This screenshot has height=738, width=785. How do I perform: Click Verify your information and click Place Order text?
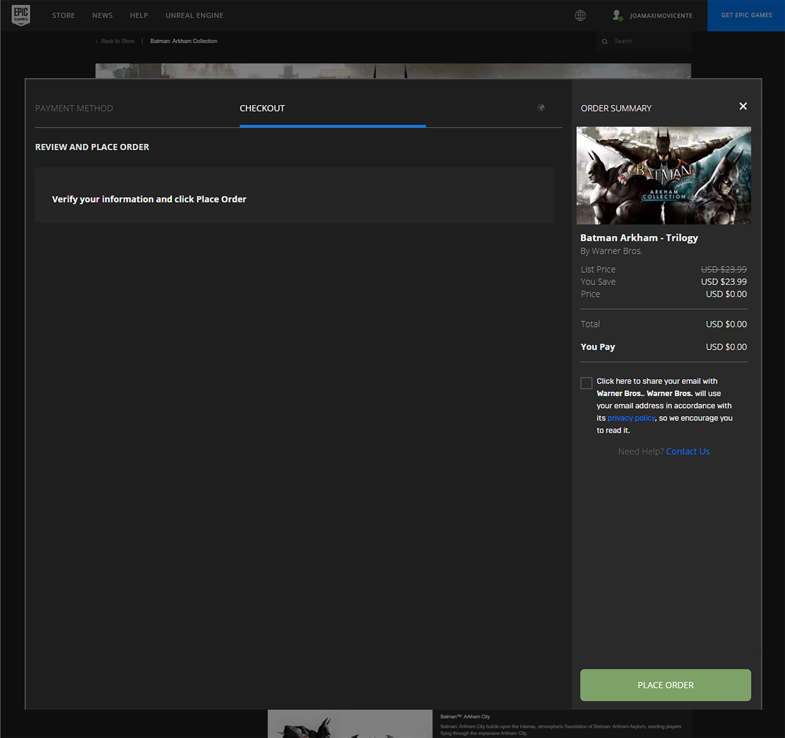[149, 199]
